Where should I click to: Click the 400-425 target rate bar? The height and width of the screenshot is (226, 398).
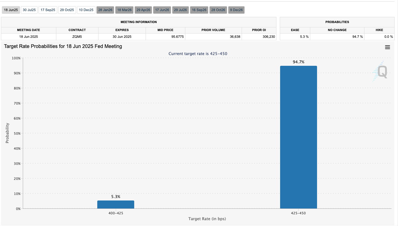[x=116, y=204]
